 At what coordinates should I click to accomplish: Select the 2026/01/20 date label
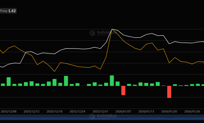(169, 111)
